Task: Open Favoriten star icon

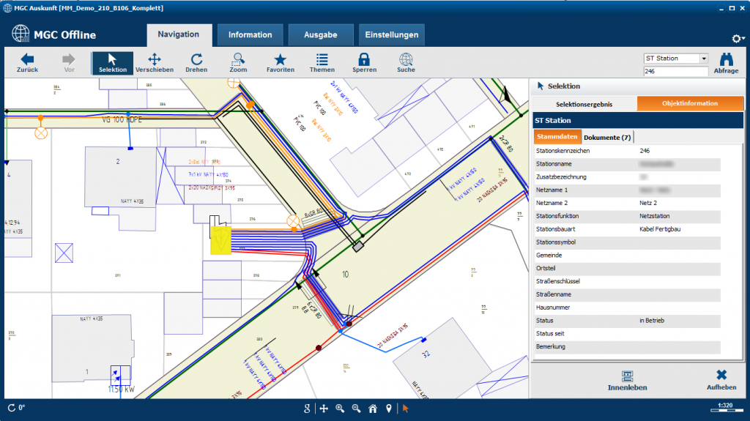Action: click(281, 63)
